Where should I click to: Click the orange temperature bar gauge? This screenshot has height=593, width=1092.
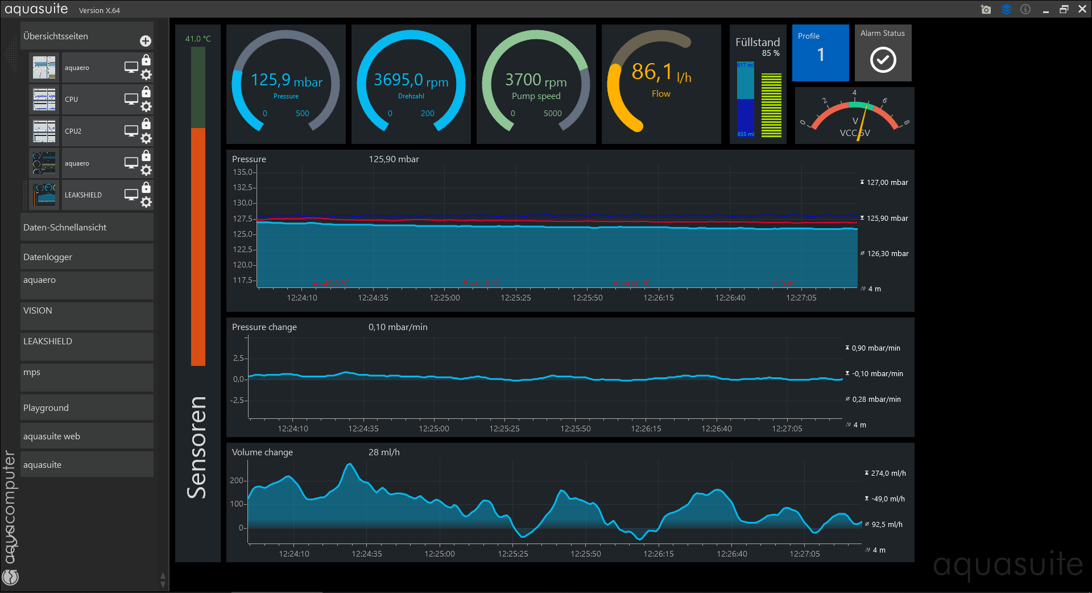point(198,246)
